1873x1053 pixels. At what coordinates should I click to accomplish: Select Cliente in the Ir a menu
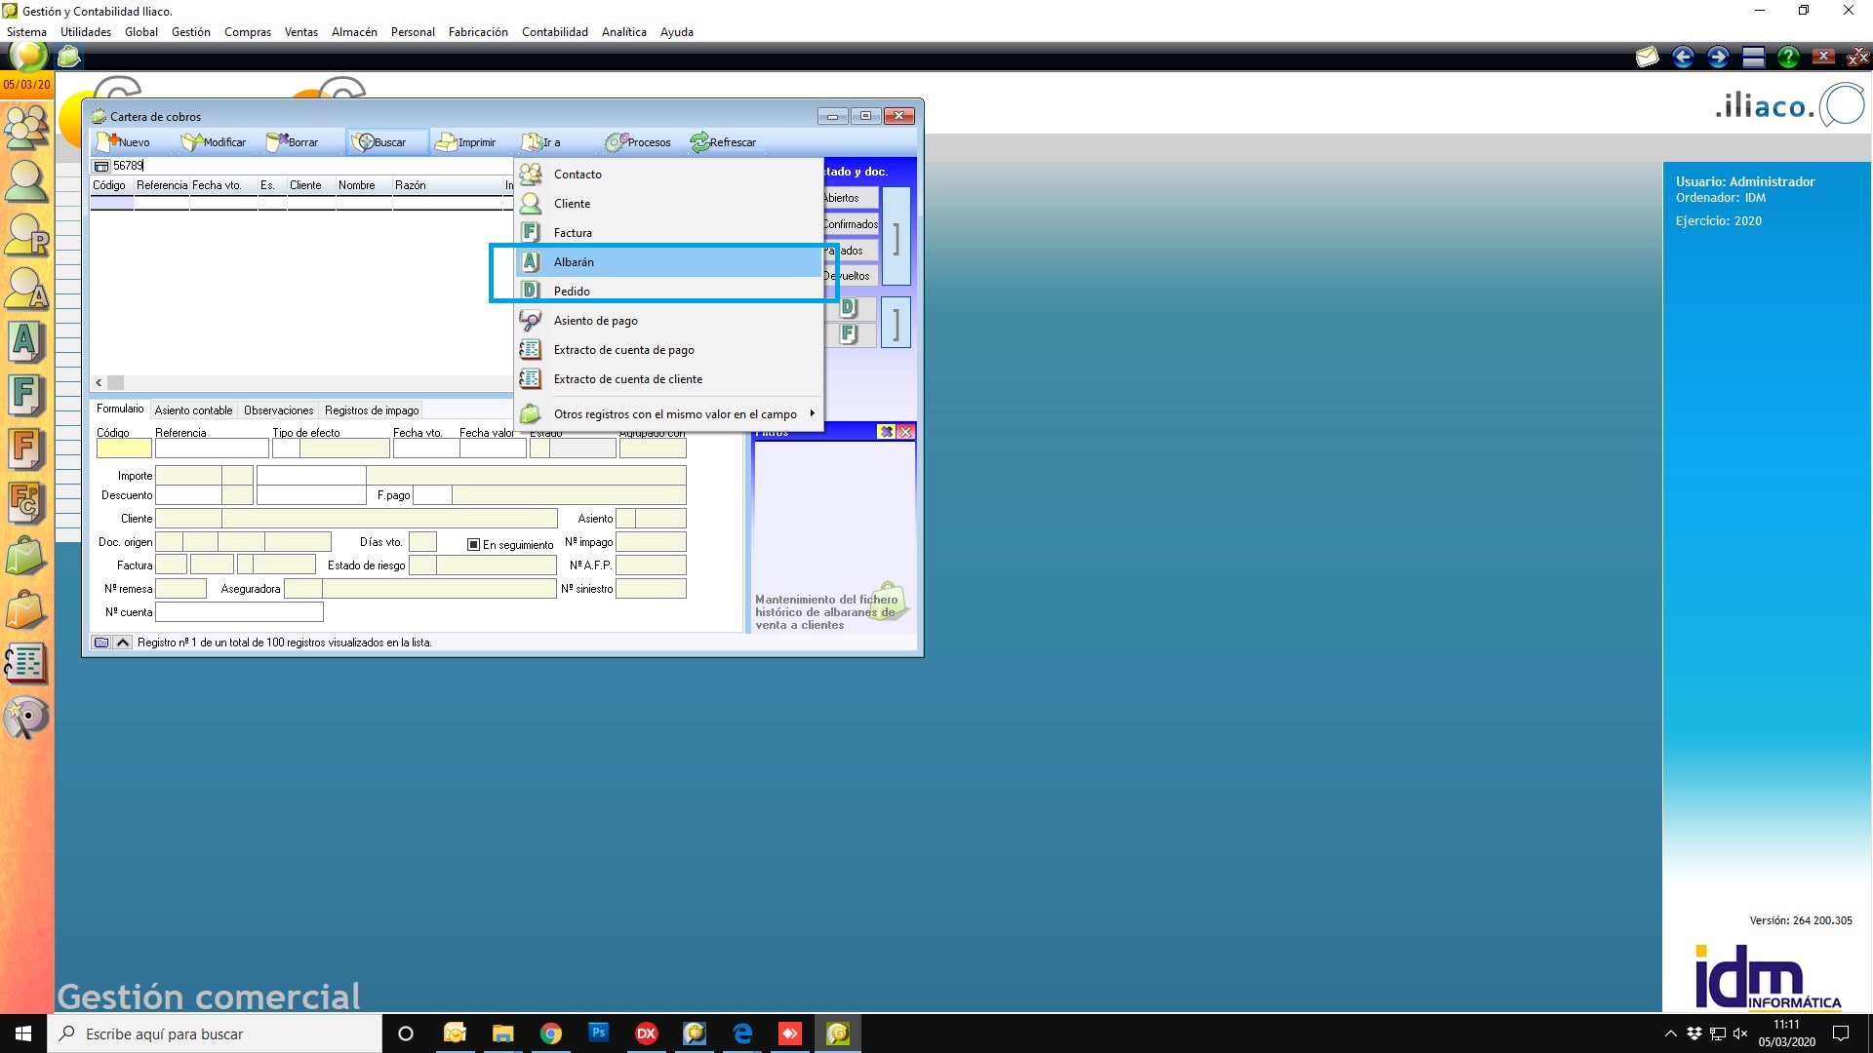[x=669, y=204]
